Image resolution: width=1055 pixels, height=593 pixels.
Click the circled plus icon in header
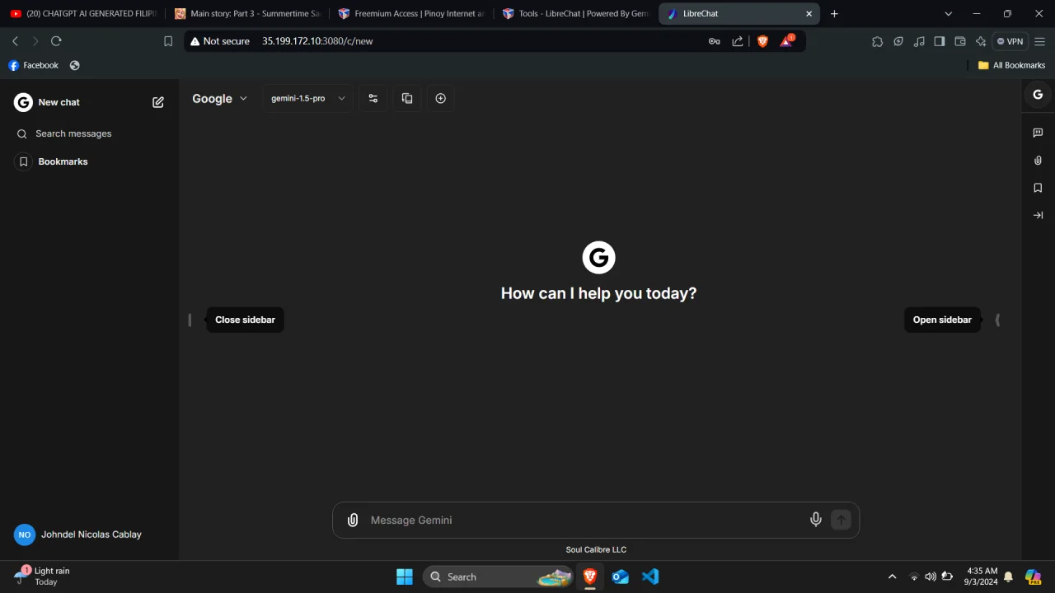tap(441, 98)
